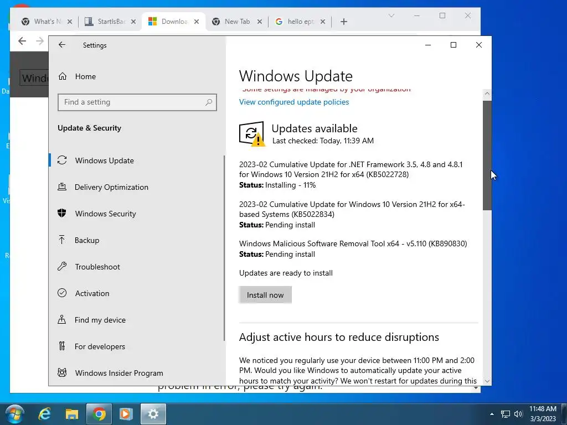
Task: Minimize the Settings window
Action: [428, 45]
